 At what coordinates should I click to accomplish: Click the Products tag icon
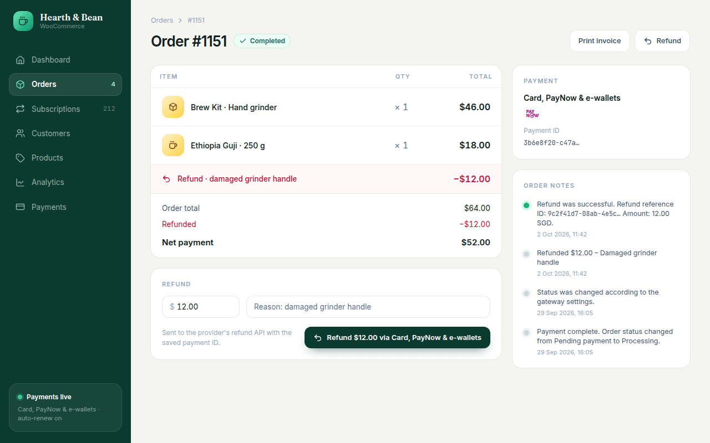(21, 158)
